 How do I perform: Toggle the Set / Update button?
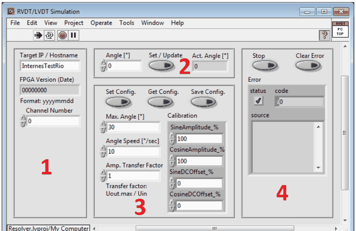tap(161, 66)
